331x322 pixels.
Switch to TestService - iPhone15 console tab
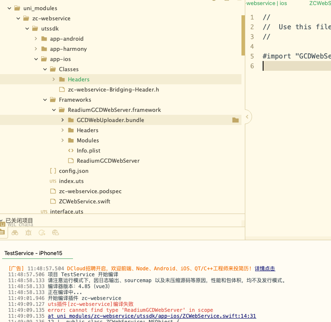(33, 253)
